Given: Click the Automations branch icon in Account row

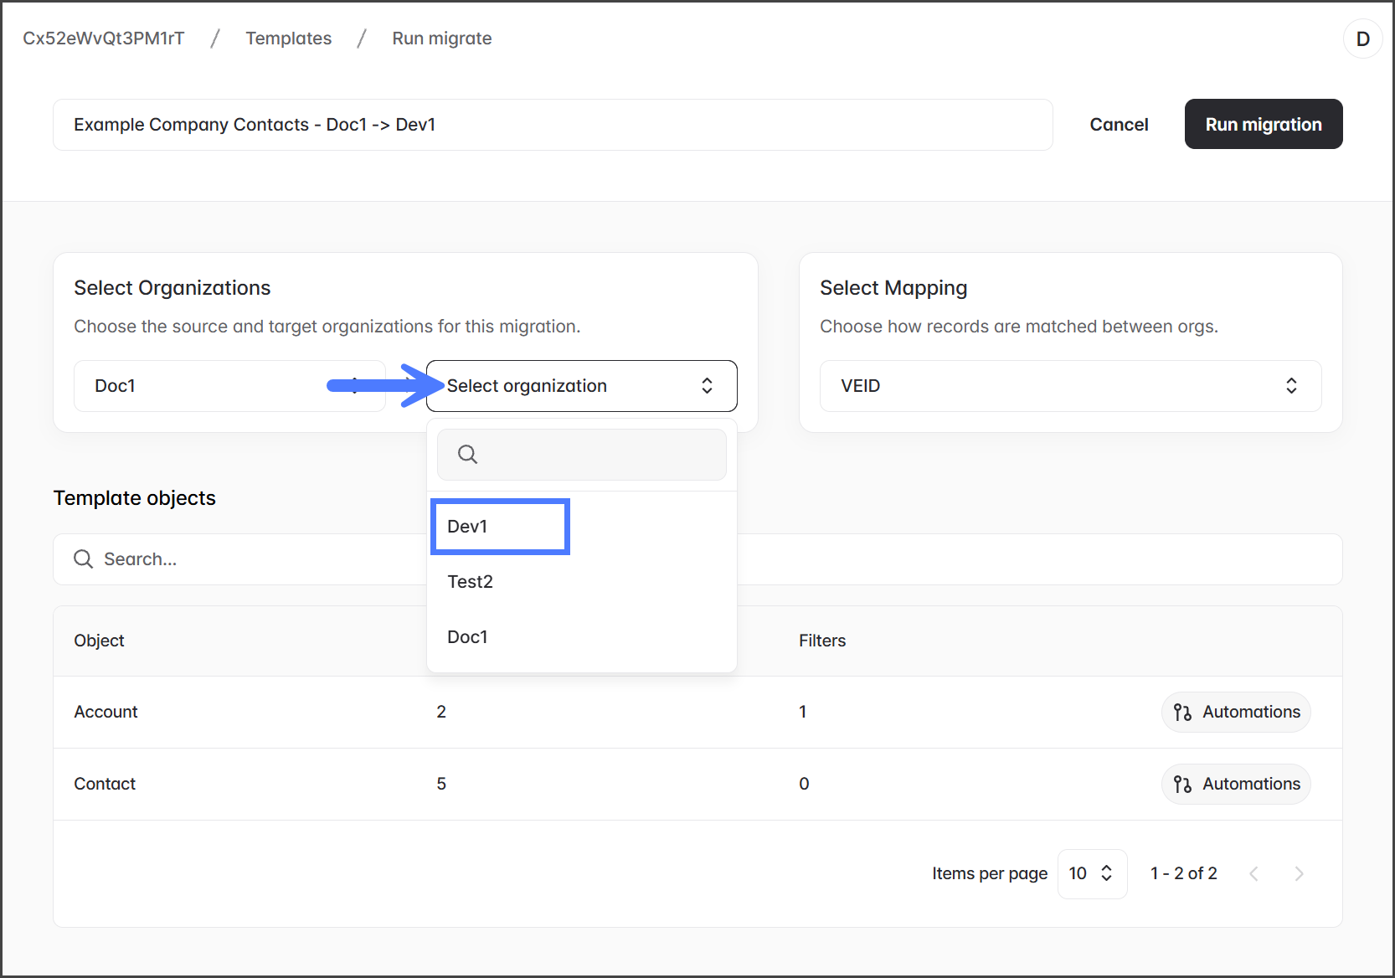Looking at the screenshot, I should (x=1182, y=713).
